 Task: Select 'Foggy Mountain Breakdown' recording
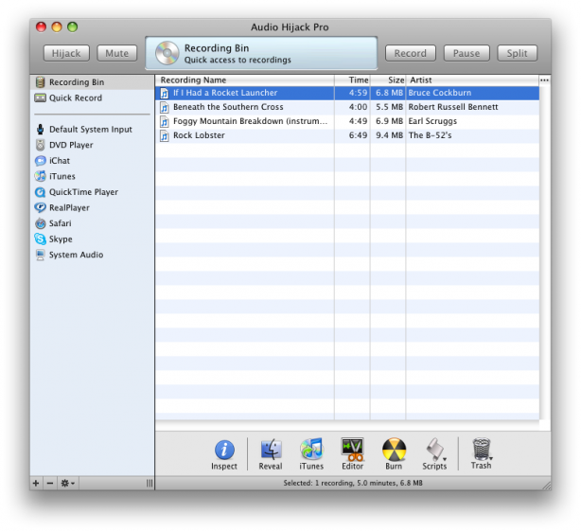point(347,121)
